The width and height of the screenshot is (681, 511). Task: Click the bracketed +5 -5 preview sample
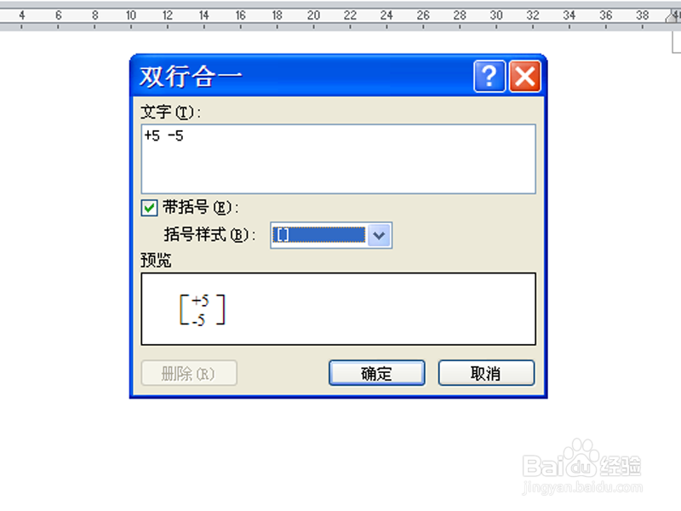[203, 310]
